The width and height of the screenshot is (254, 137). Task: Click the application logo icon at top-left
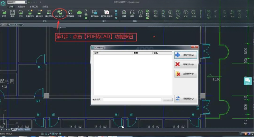pos(3,3)
